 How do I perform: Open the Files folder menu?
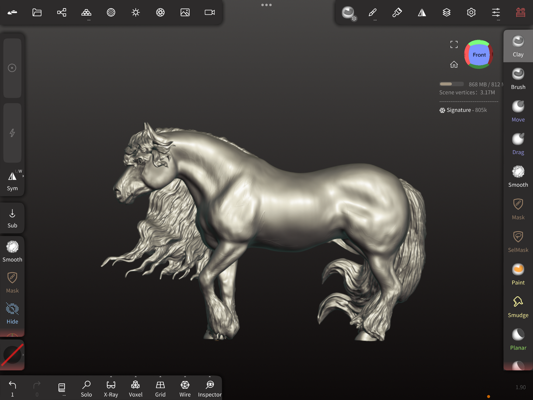(x=37, y=13)
